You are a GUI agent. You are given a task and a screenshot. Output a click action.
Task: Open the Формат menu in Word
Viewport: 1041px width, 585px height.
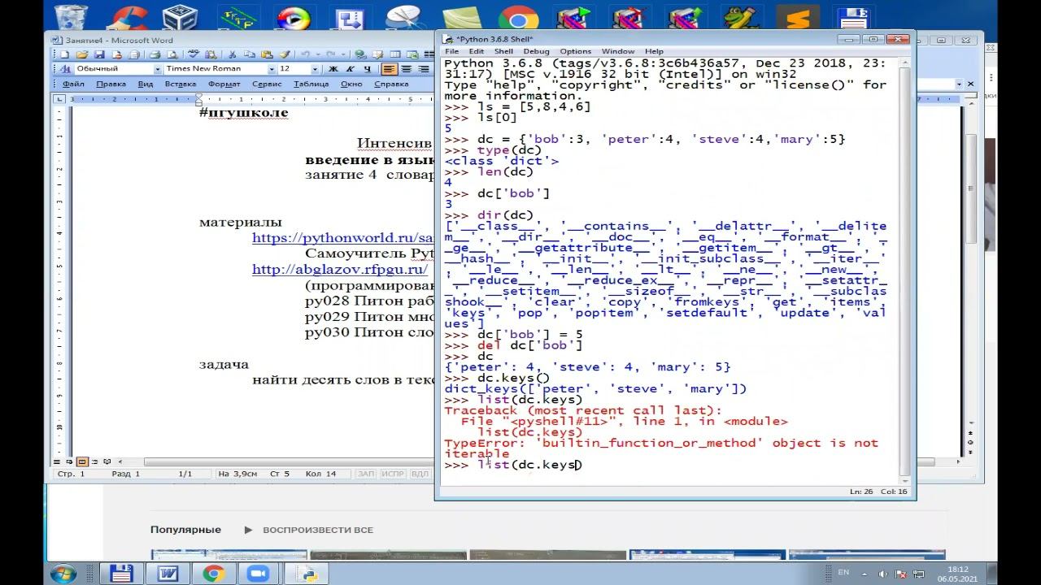224,84
